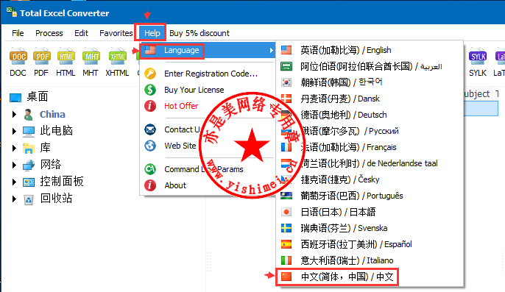The image size is (505, 292).
Task: Open the Edit menu
Action: point(81,33)
